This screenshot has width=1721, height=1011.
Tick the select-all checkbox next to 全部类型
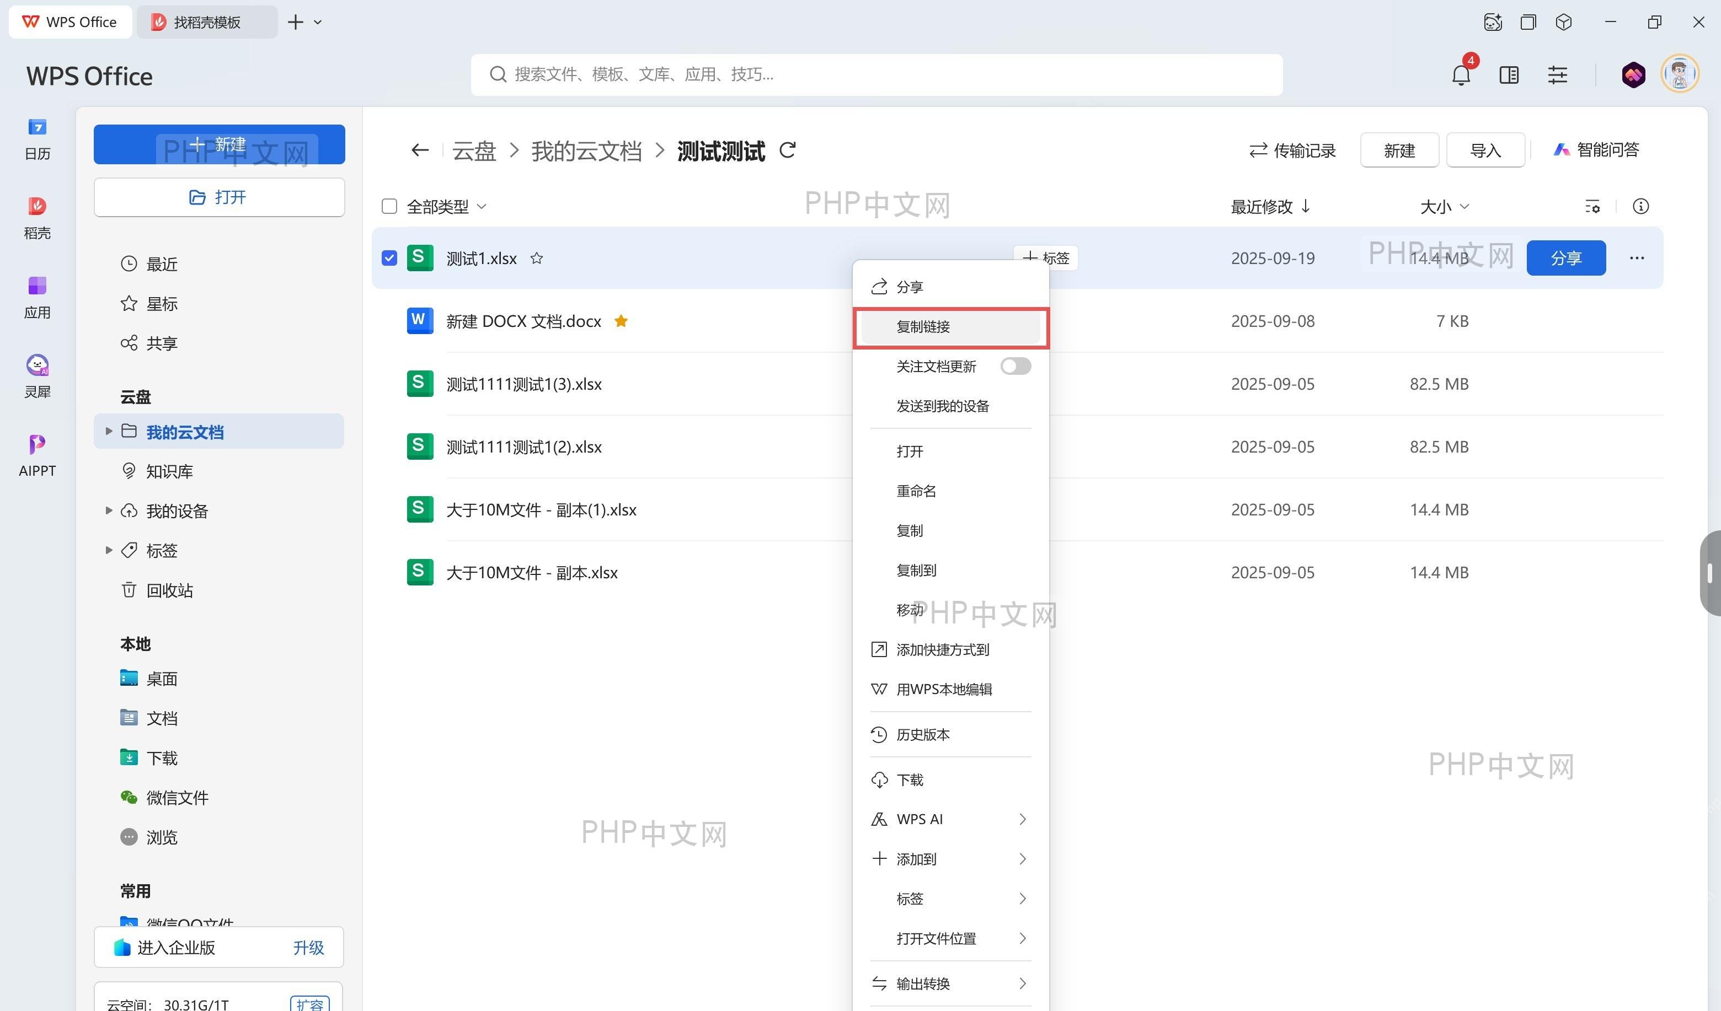pos(389,206)
